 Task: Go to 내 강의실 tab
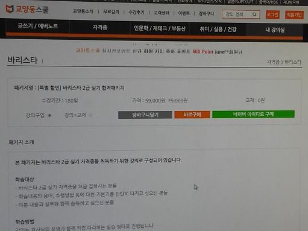pos(275,30)
